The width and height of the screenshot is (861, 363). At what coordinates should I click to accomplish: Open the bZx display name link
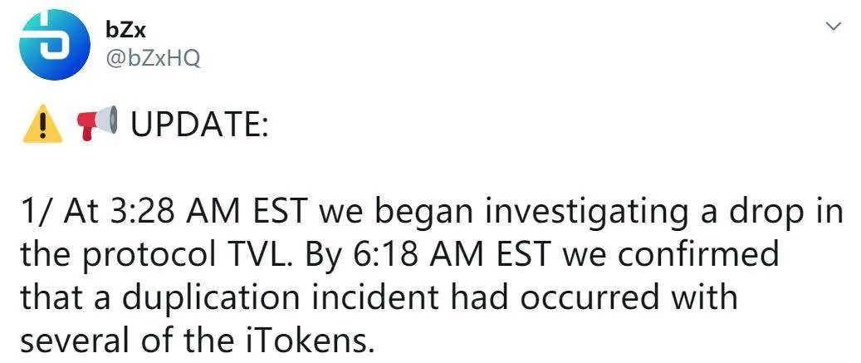[x=126, y=32]
